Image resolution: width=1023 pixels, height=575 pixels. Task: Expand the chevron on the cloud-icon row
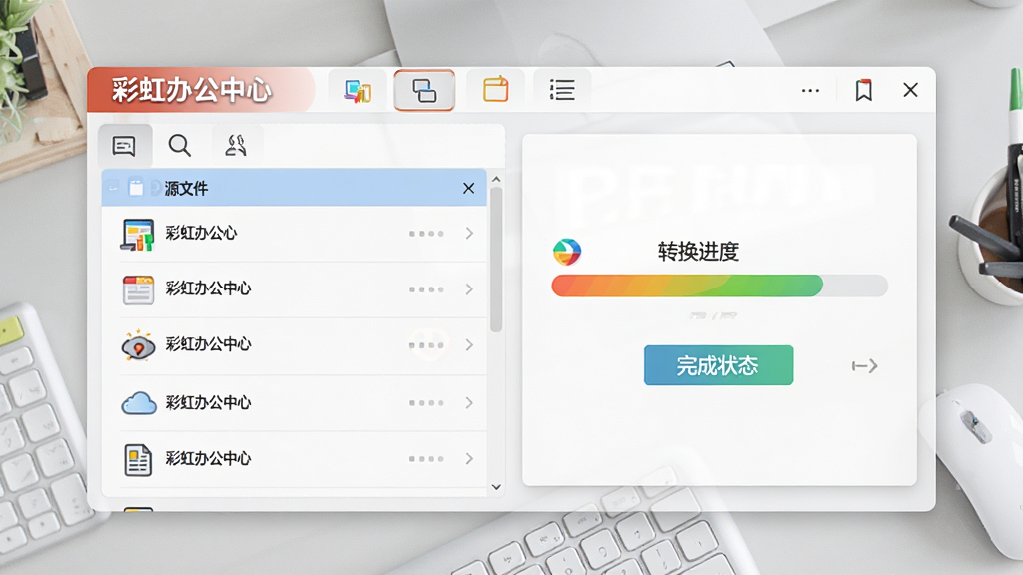[469, 403]
